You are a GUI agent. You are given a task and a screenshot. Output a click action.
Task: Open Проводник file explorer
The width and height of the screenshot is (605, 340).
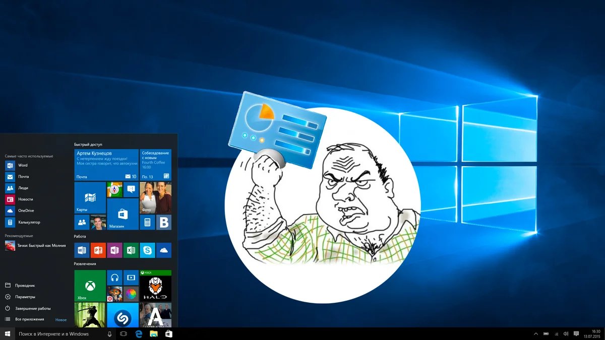[x=25, y=285]
